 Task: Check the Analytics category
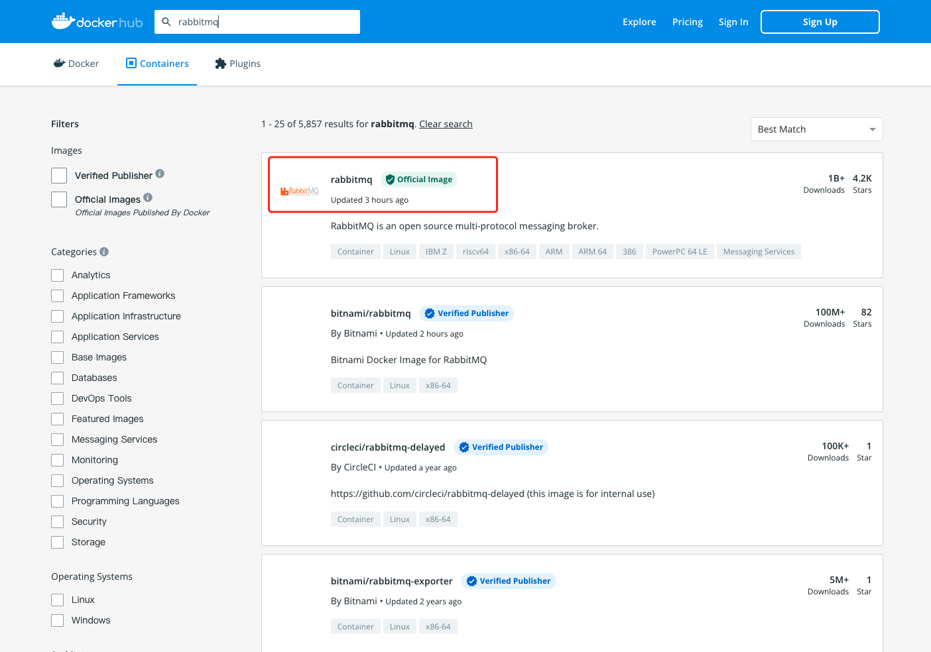[x=58, y=275]
